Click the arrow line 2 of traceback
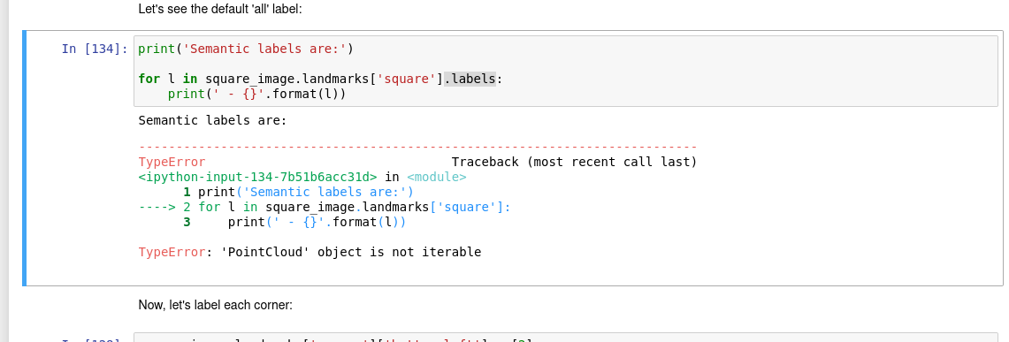Image resolution: width=1009 pixels, height=342 pixels. point(325,207)
